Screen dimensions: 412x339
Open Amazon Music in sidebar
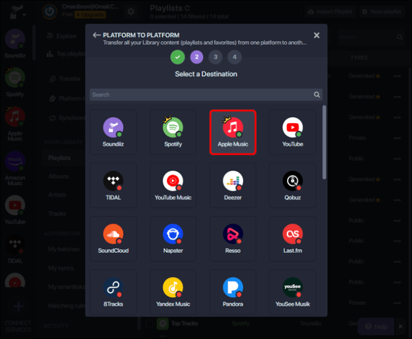[x=15, y=169]
